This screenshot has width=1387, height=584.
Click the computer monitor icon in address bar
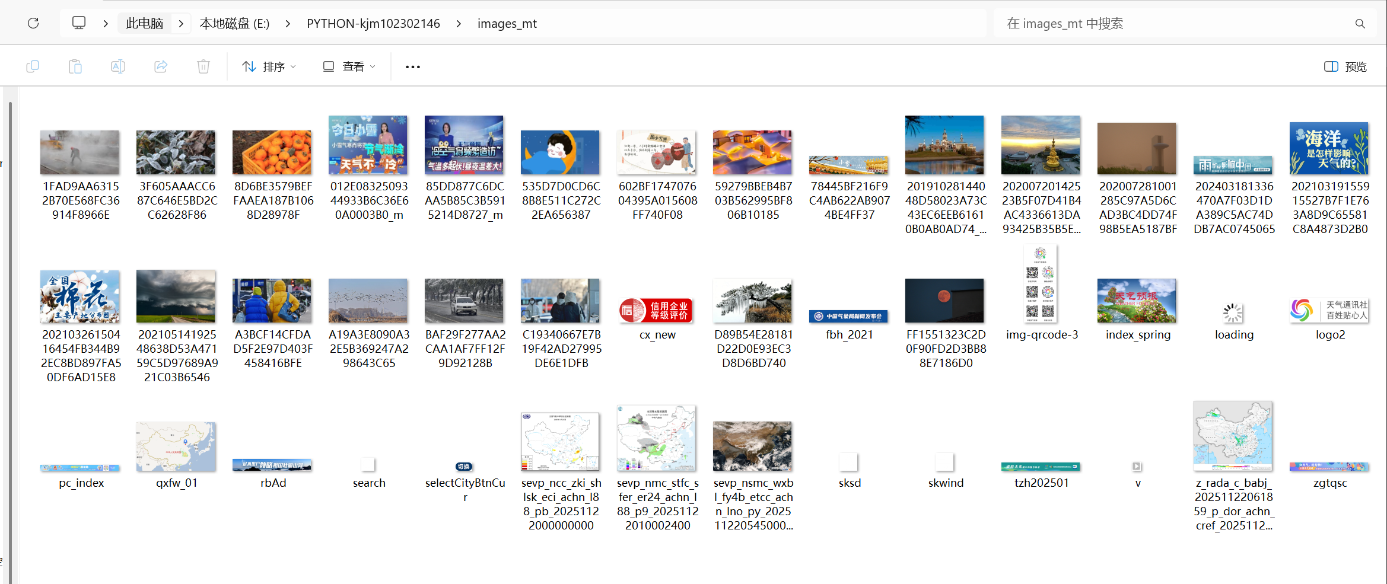pyautogui.click(x=79, y=23)
